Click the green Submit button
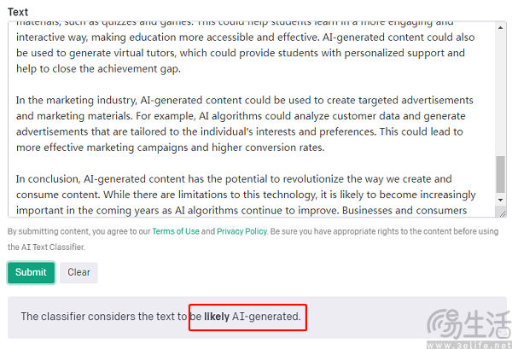Screen dimensions: 512x349 tap(31, 272)
